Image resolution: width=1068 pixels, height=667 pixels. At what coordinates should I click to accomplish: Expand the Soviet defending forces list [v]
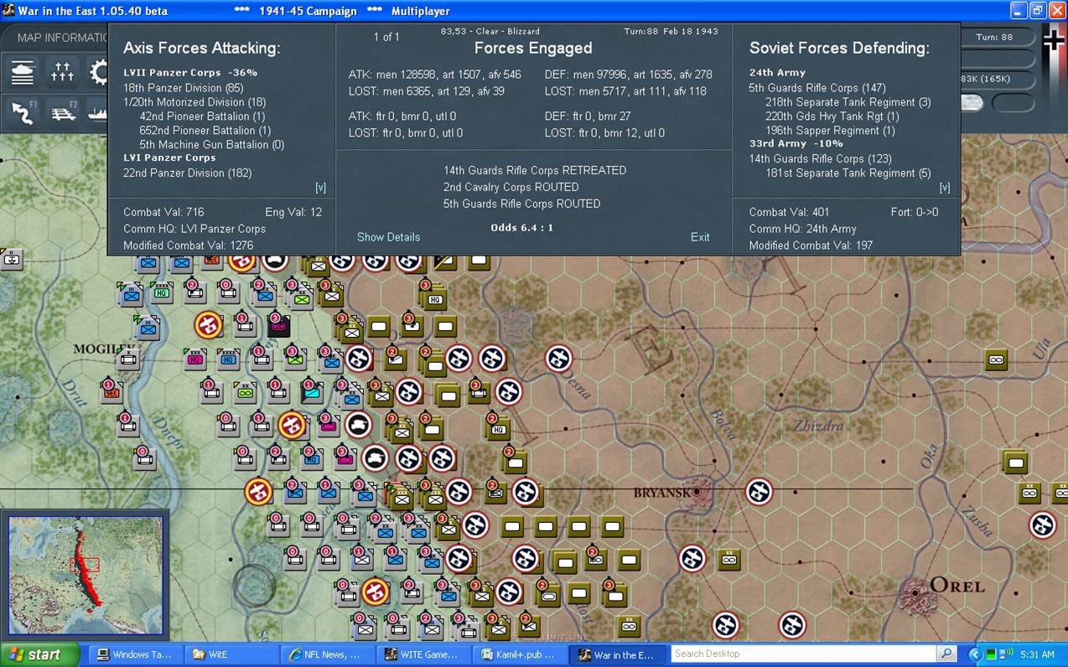point(945,188)
